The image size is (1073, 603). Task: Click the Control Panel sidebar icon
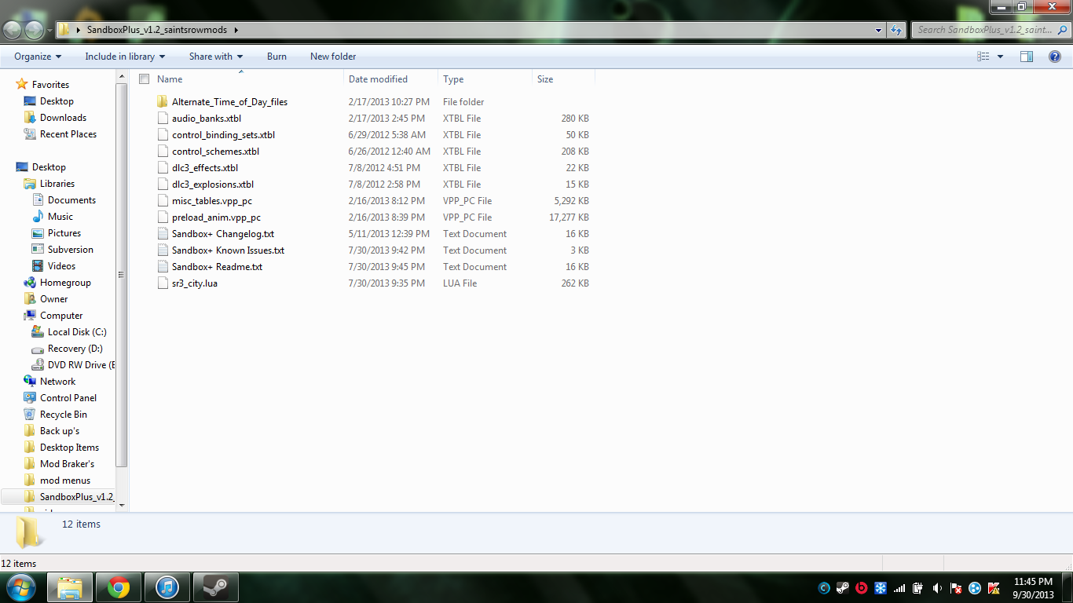(x=30, y=398)
